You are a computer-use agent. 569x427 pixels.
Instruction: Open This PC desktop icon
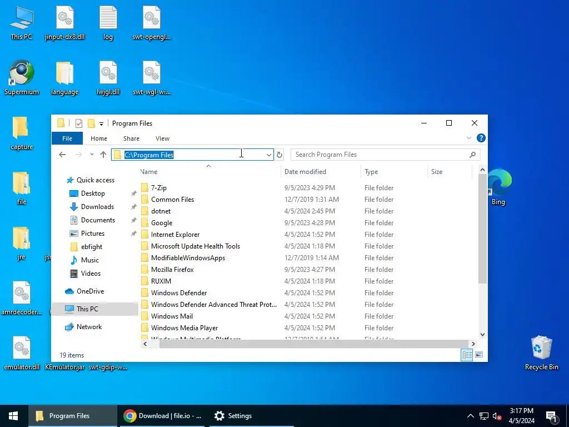point(22,22)
